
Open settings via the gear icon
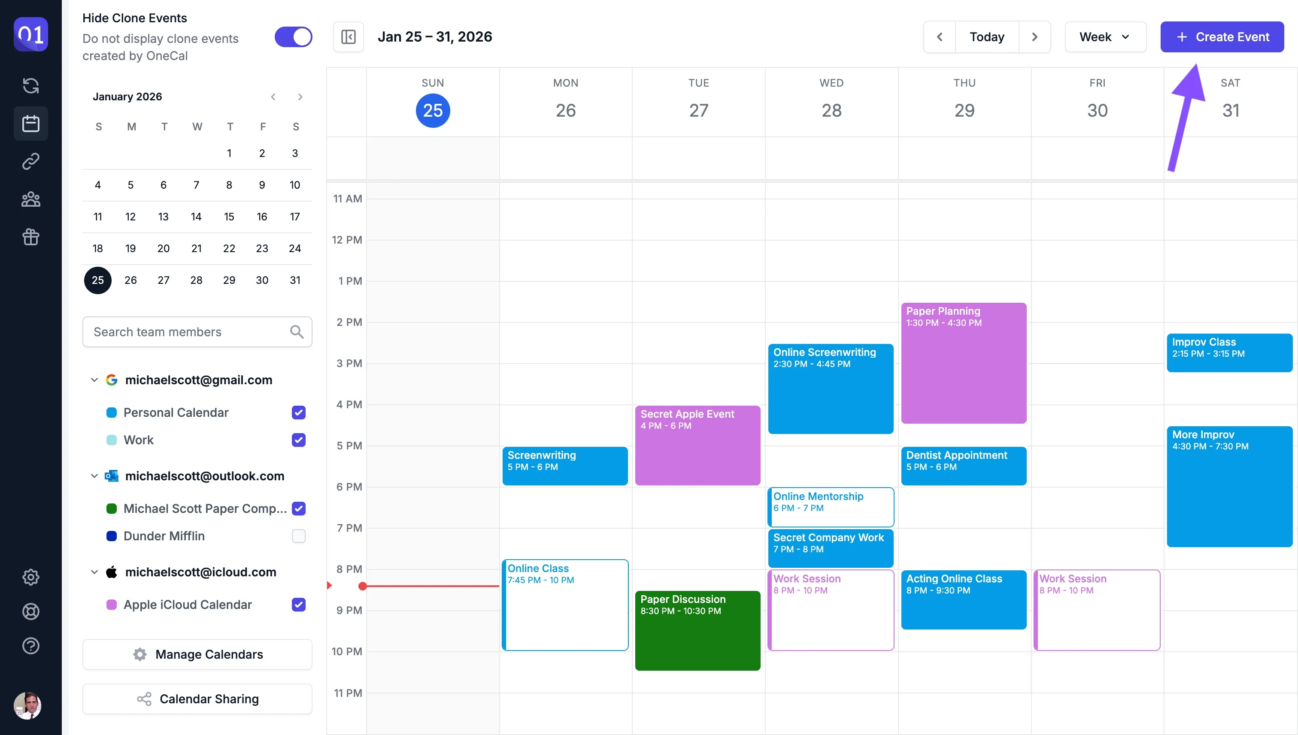pyautogui.click(x=31, y=577)
